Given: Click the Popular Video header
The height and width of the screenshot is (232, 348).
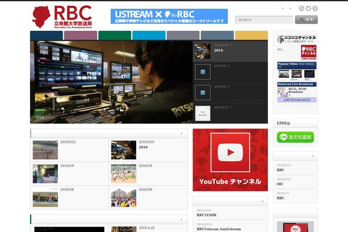Looking at the screenshot, I should click(297, 66).
